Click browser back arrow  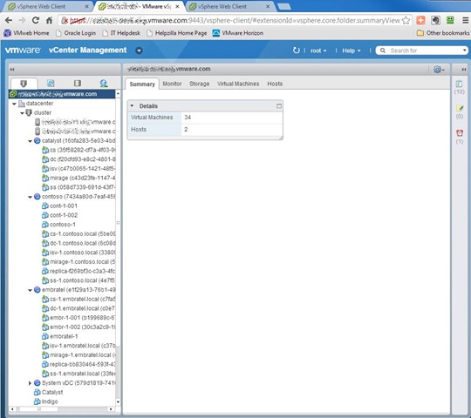9,20
